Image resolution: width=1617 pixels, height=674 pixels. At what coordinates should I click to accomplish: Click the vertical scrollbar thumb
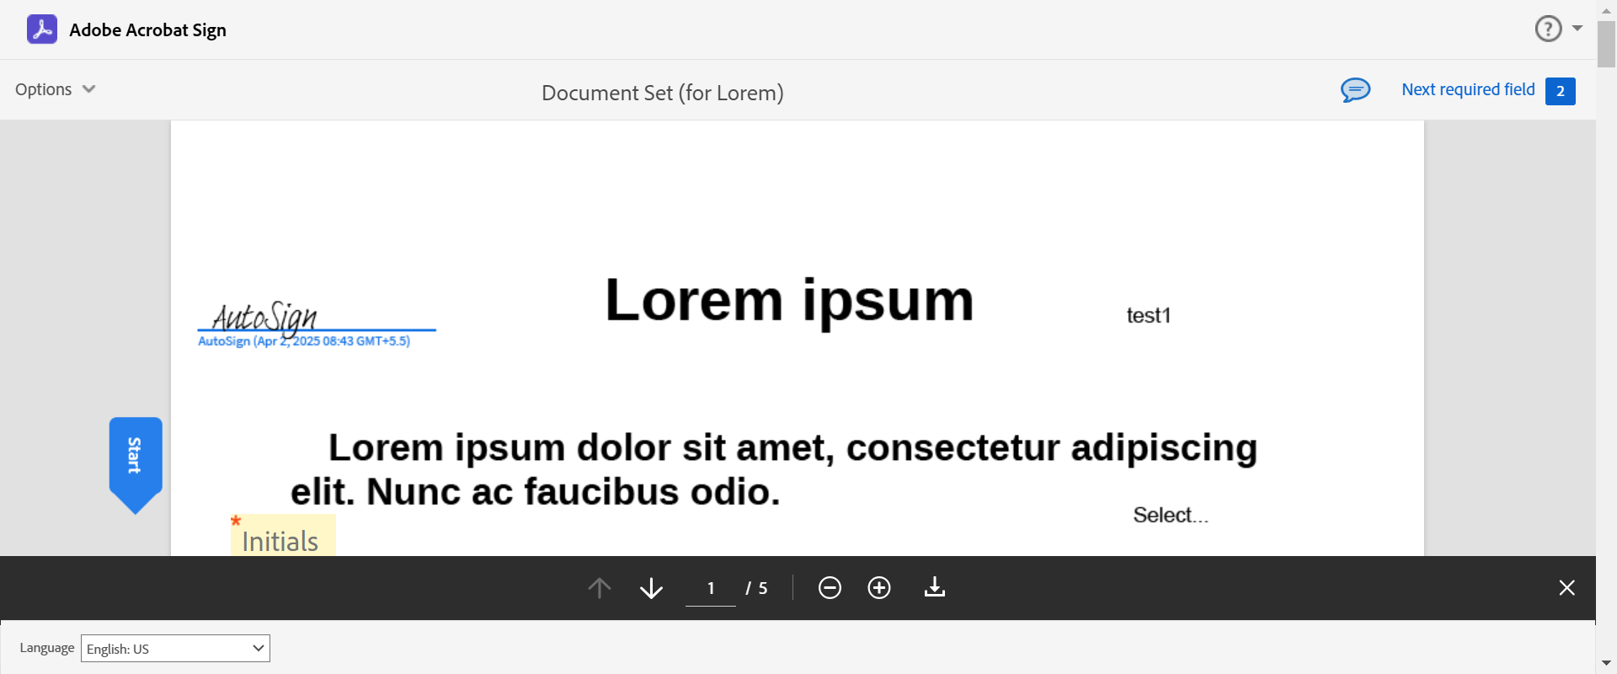(1606, 44)
